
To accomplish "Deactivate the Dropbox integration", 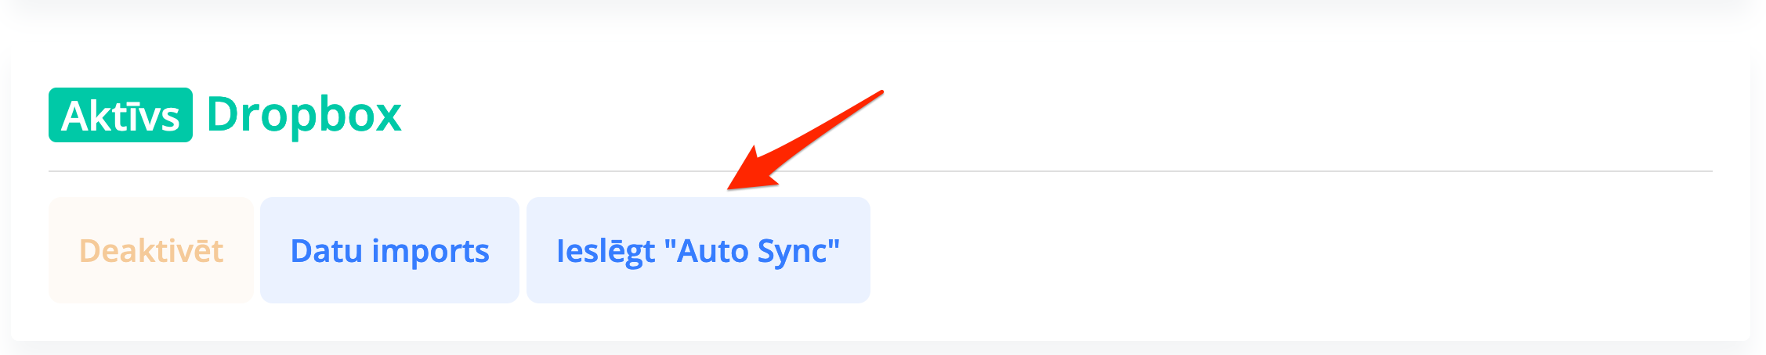I will pos(151,250).
